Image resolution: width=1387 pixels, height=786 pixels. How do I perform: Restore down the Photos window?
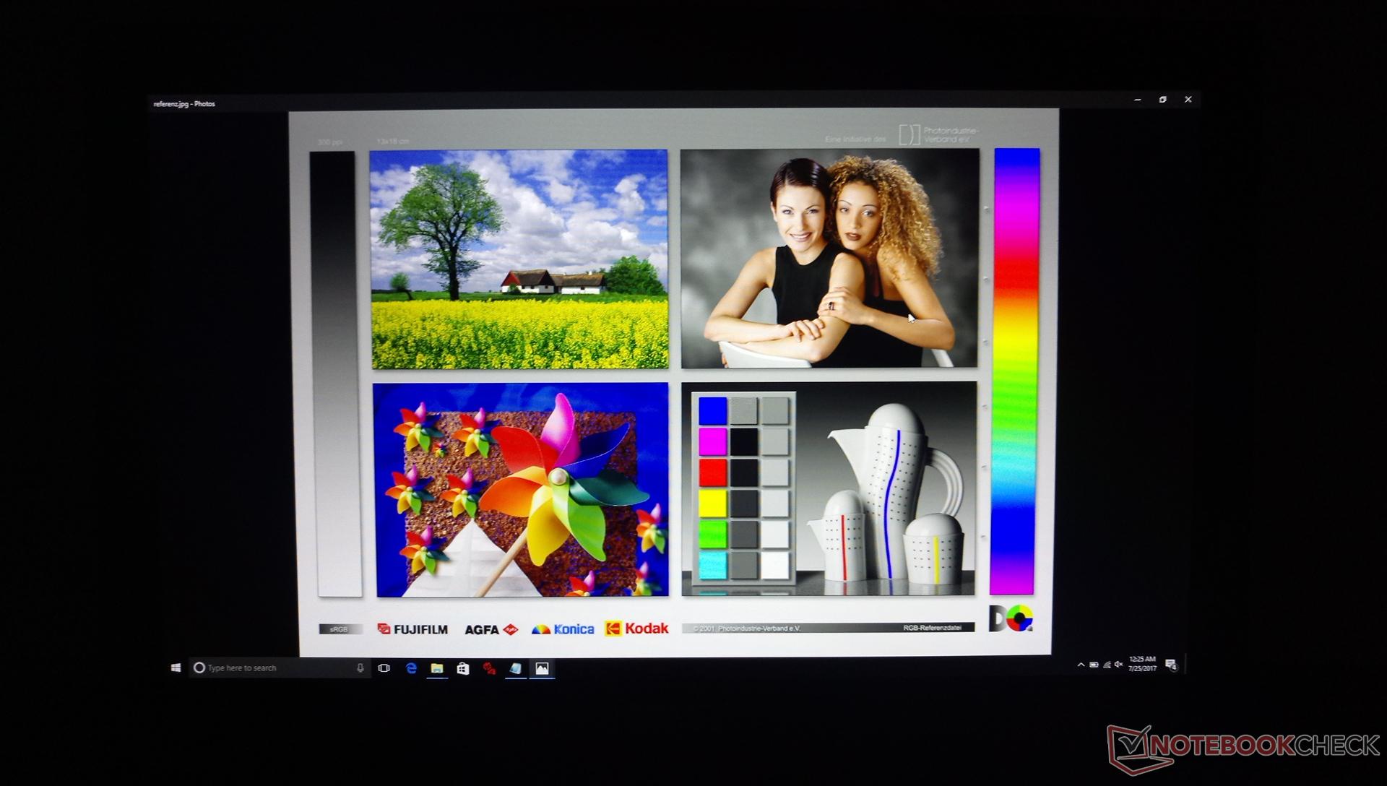pos(1162,100)
